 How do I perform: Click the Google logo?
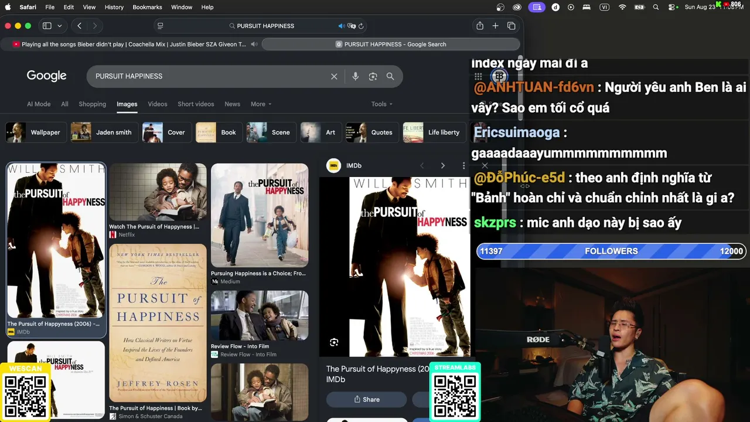(x=47, y=76)
